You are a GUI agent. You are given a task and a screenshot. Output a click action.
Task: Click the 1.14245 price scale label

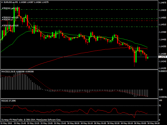coord(163,62)
